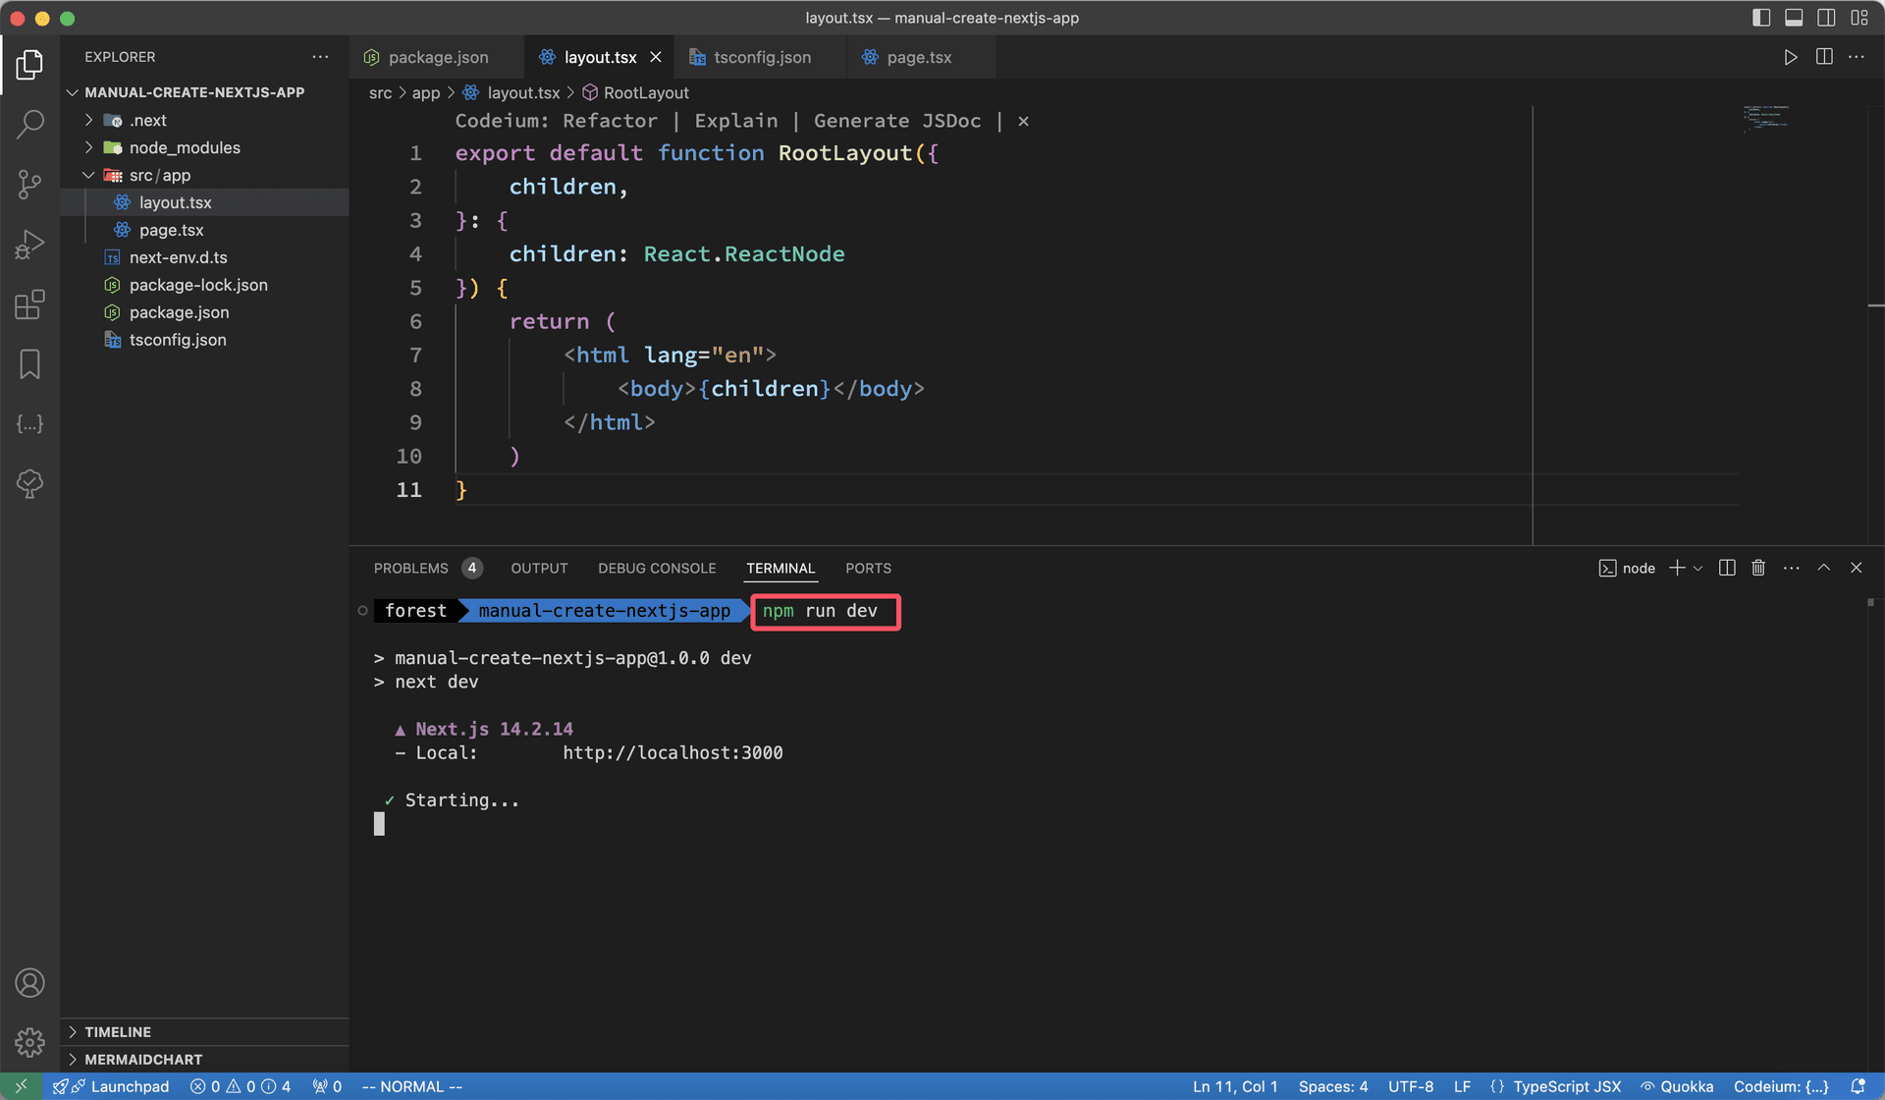Click the UTF-8 encoding status item
This screenshot has width=1885, height=1100.
tap(1410, 1086)
